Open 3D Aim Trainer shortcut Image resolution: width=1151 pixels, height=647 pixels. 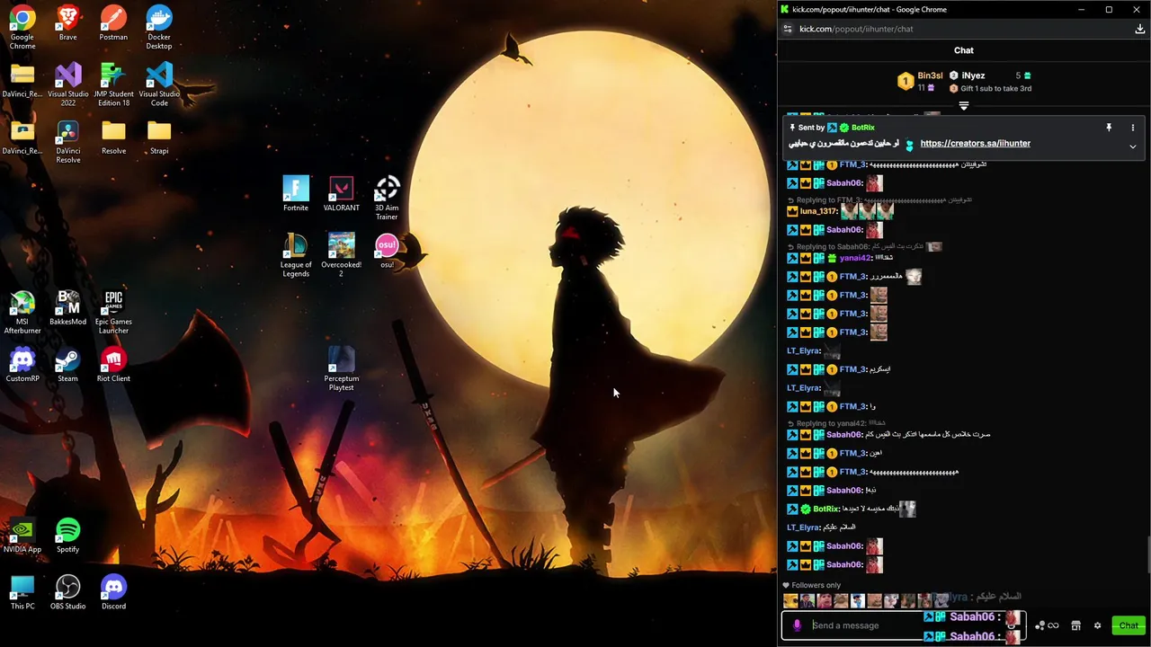pyautogui.click(x=387, y=198)
